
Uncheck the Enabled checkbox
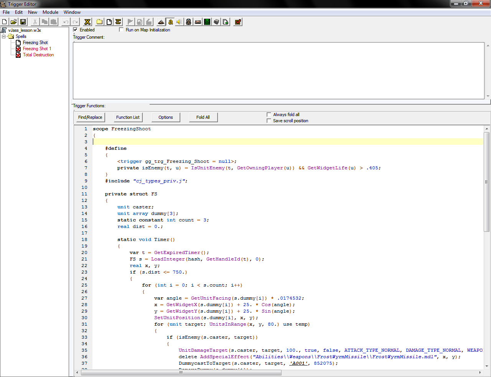pos(76,30)
